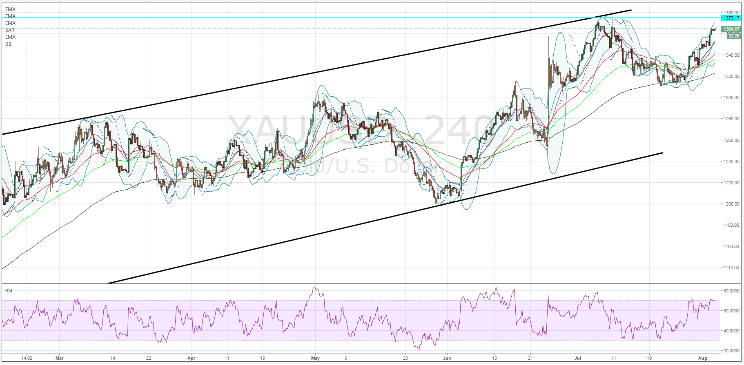Click the 1140.00 price axis value
Image resolution: width=744 pixels, height=365 pixels.
point(732,268)
